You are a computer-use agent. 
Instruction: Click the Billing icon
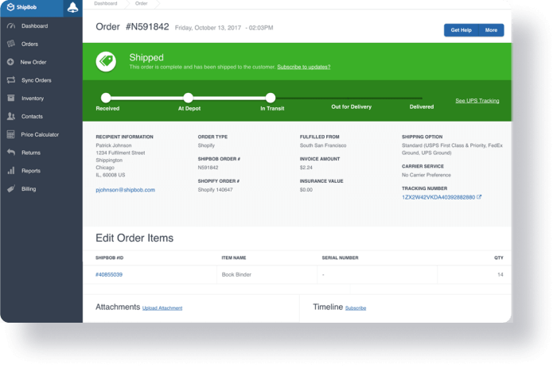pyautogui.click(x=11, y=188)
